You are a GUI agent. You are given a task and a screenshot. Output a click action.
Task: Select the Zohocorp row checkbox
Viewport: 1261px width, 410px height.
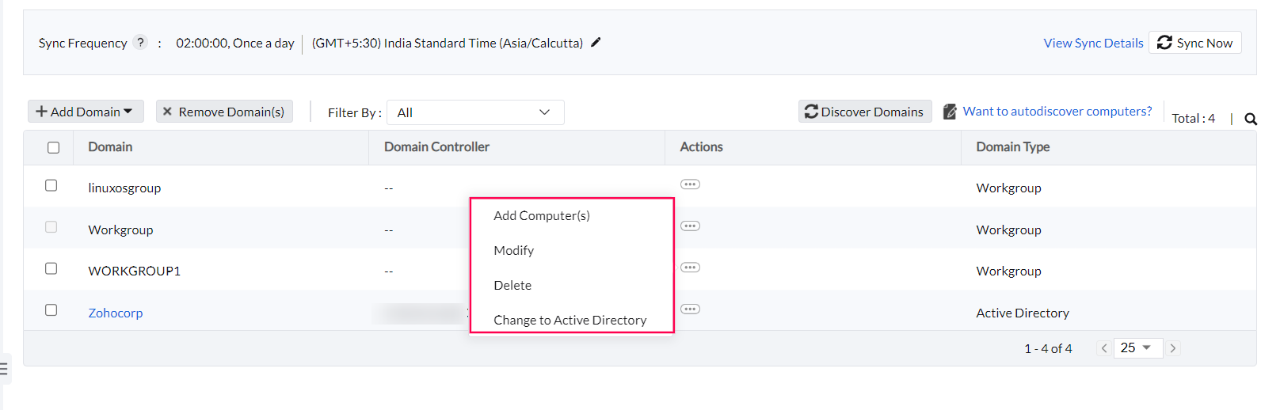click(51, 310)
